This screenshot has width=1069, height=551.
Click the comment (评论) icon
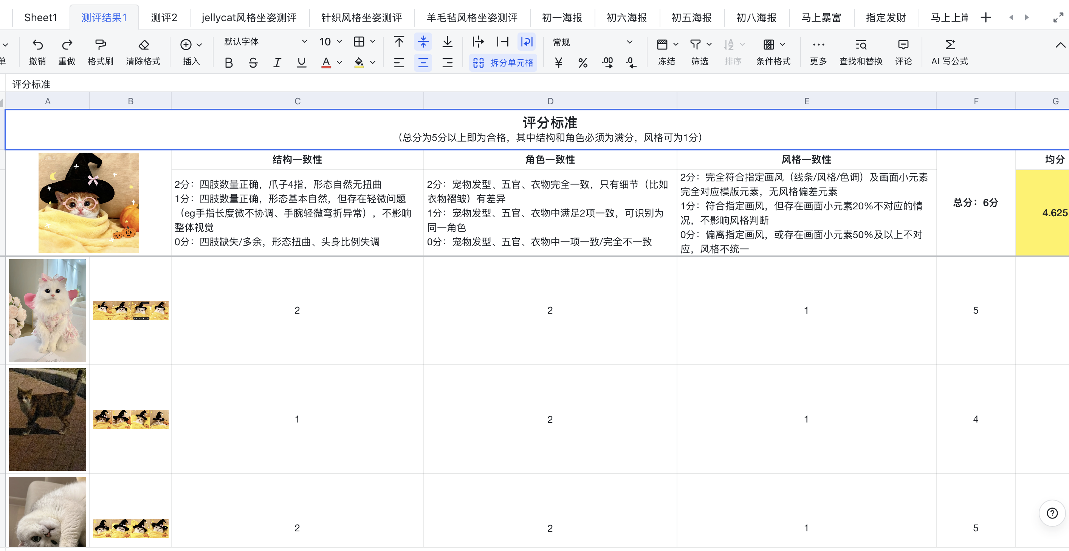903,45
